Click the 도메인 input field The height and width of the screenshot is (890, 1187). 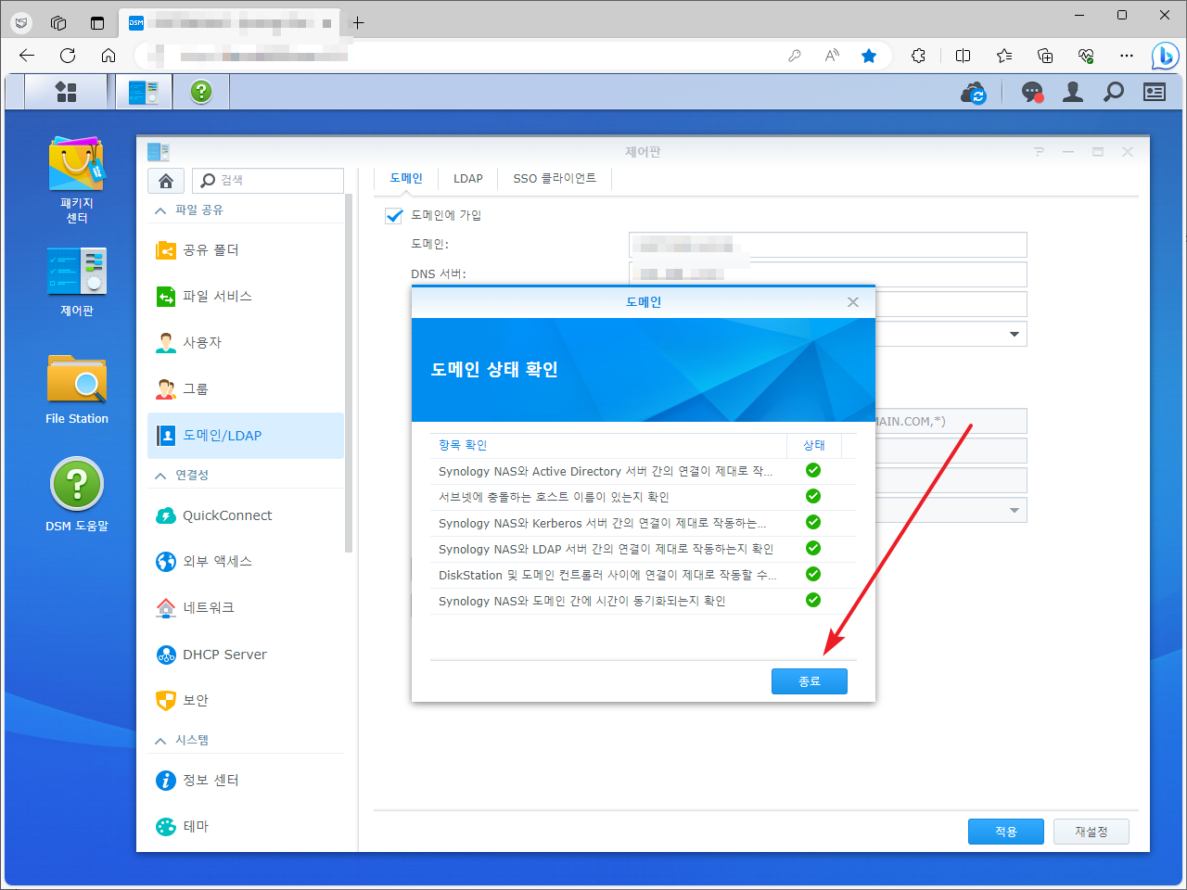(828, 245)
